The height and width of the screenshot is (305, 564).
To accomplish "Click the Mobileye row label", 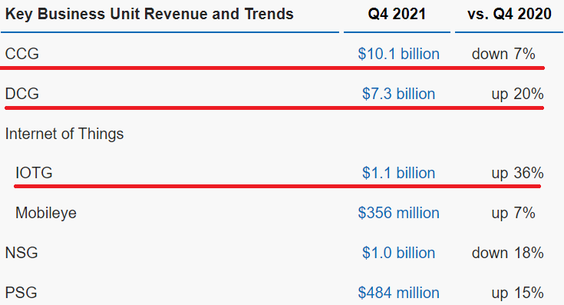I will point(46,213).
